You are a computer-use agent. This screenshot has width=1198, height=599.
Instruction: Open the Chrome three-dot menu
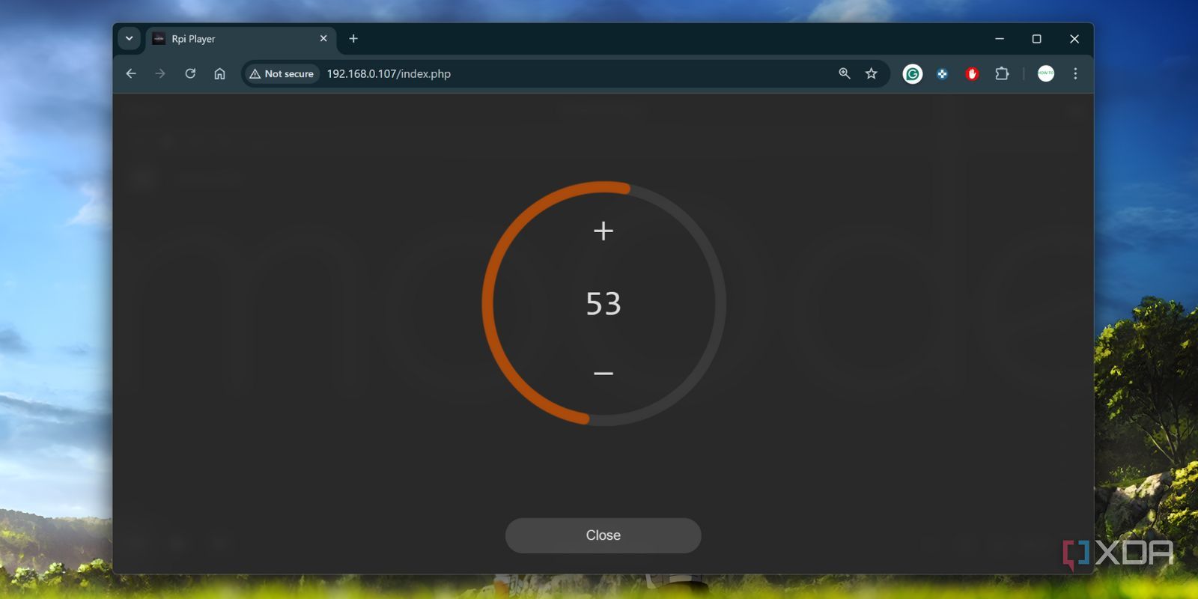(x=1075, y=73)
